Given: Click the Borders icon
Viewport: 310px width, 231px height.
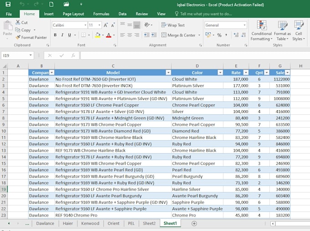Looking at the screenshot, I should (x=83, y=35).
